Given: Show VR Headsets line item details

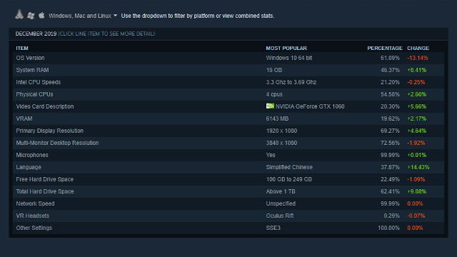Looking at the screenshot, I should (228, 216).
